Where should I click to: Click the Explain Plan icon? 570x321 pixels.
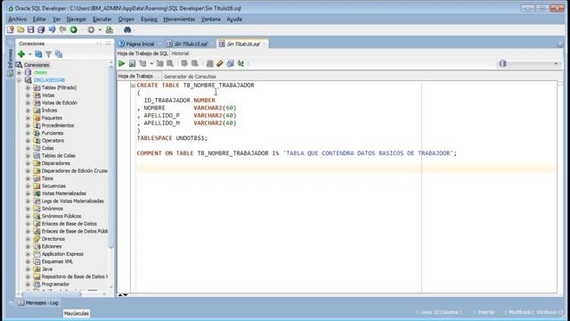142,63
